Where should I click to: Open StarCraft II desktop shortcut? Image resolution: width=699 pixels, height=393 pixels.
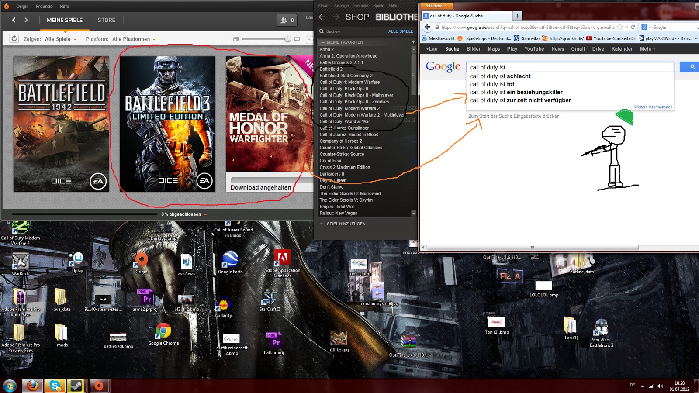tap(270, 300)
